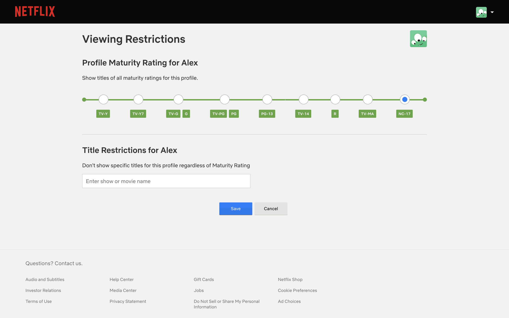Open Media Center link
Screen dimensions: 509x318
123,290
